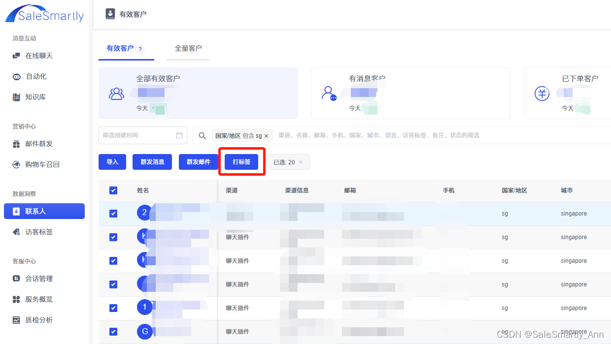
Task: Switch to the 全量客户 tab
Action: [x=188, y=48]
